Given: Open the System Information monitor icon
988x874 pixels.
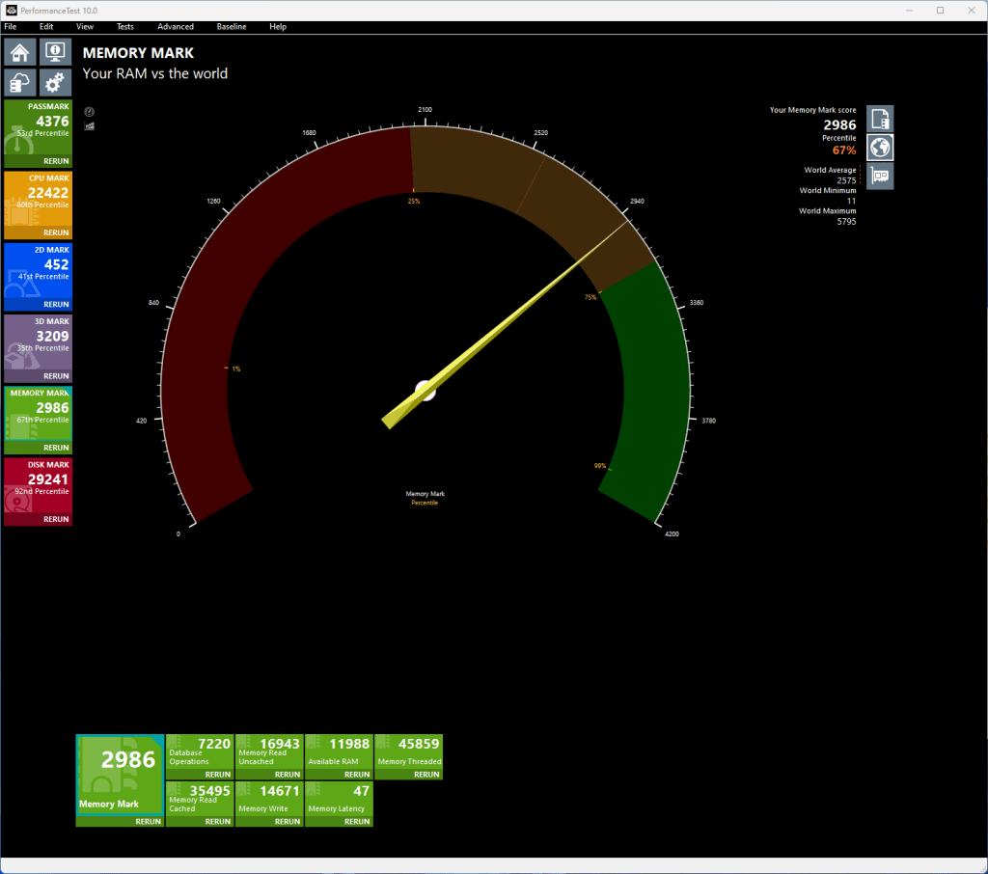Looking at the screenshot, I should 55,52.
